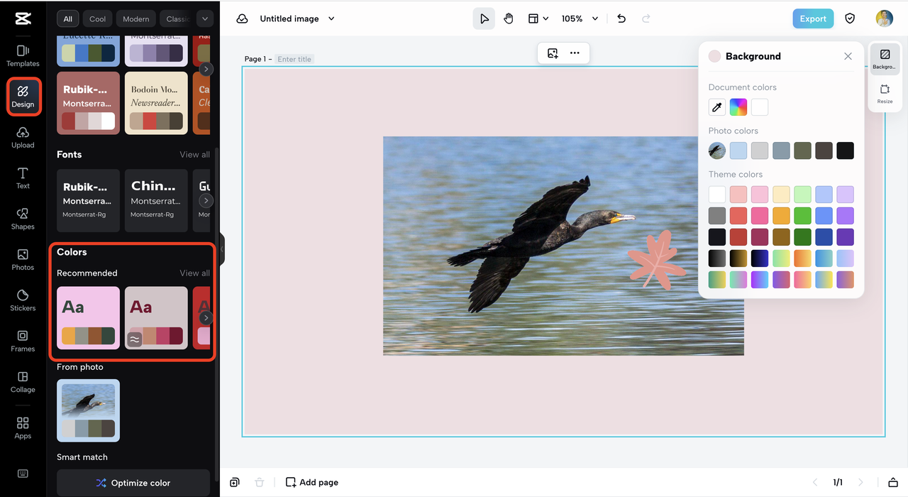908x497 pixels.
Task: Select the pink leaf sticker on canvas
Action: coord(658,259)
